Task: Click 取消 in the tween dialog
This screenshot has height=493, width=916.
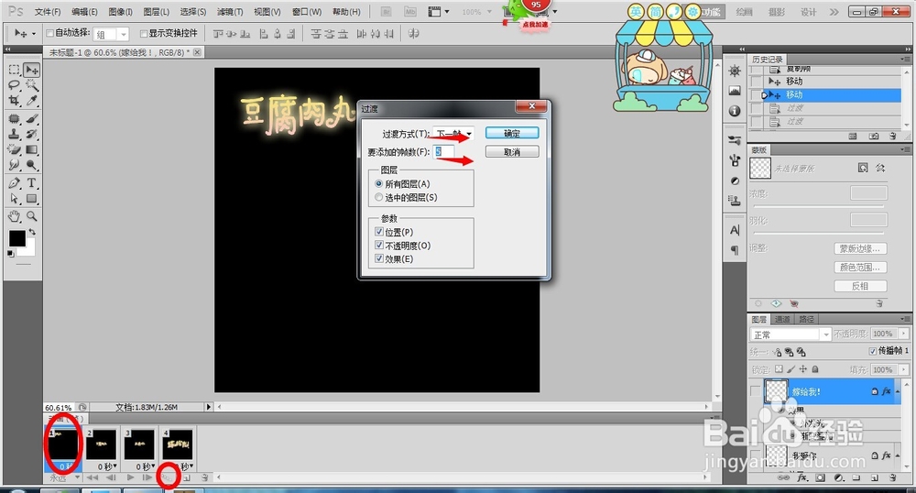Action: 512,152
